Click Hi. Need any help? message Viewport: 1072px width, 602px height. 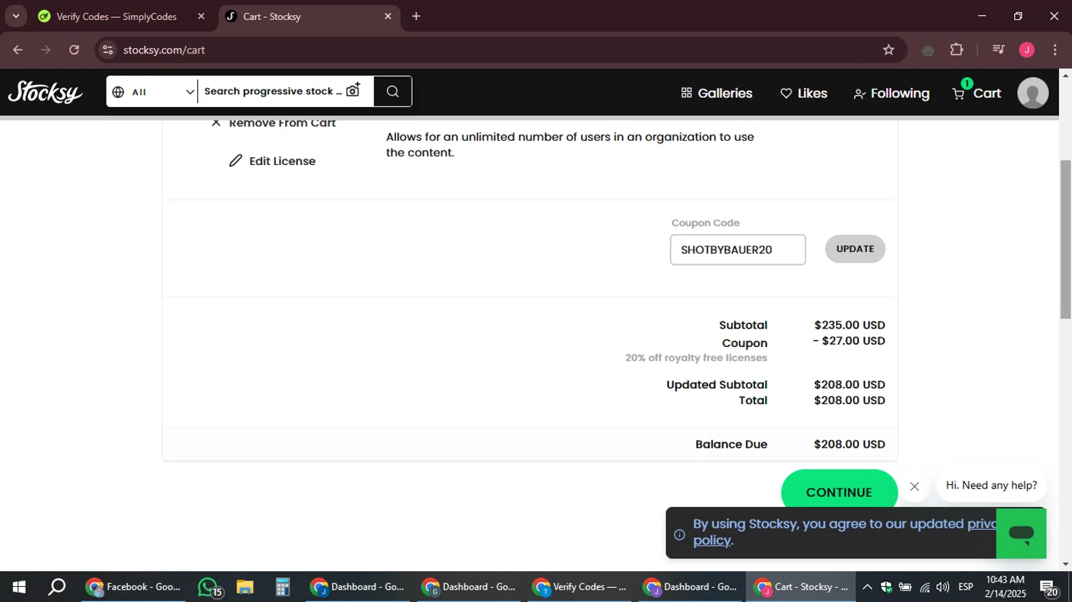991,486
